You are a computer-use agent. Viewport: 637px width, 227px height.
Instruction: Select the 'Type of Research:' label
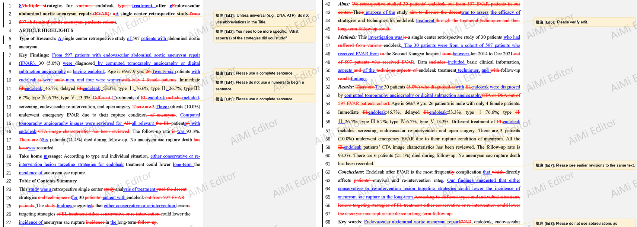38,39
